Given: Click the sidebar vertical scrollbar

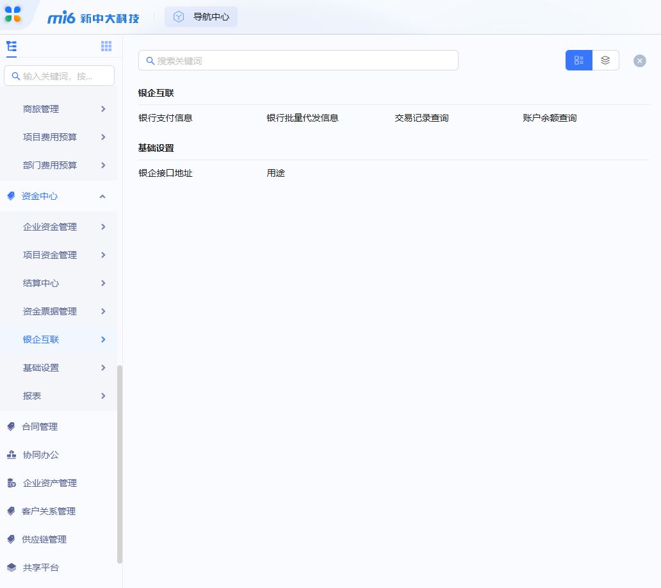Looking at the screenshot, I should pos(120,464).
